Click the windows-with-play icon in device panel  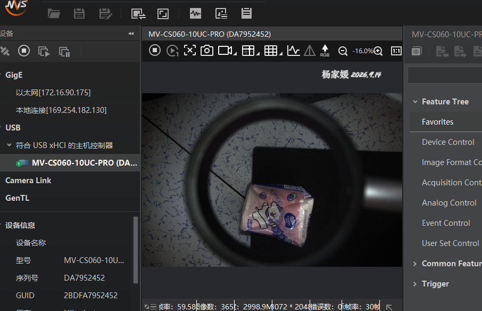tap(44, 51)
